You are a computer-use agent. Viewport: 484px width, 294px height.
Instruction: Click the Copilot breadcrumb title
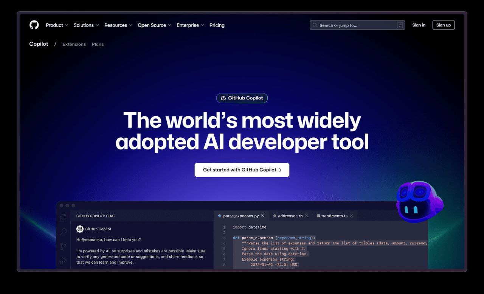point(39,44)
